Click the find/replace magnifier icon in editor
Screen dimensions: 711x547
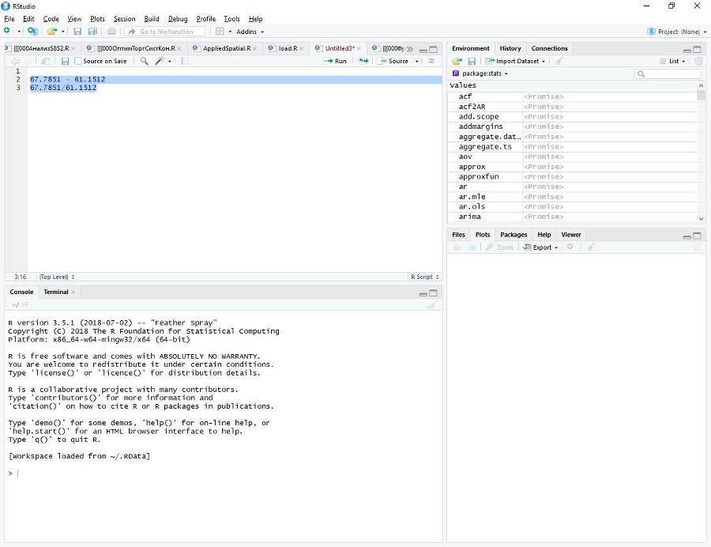pyautogui.click(x=144, y=61)
